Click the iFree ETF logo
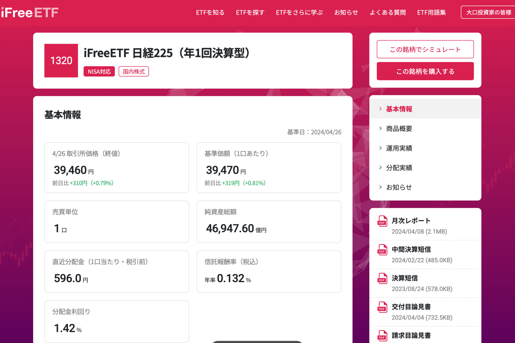The width and height of the screenshot is (515, 343). [30, 13]
